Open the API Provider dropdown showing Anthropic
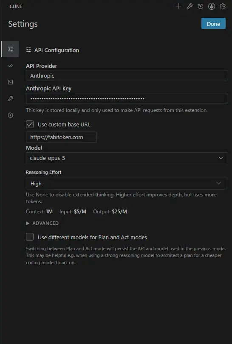 click(127, 76)
